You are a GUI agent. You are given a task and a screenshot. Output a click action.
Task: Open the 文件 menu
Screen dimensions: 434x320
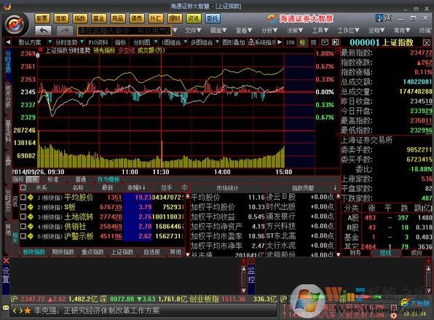pyautogui.click(x=193, y=30)
